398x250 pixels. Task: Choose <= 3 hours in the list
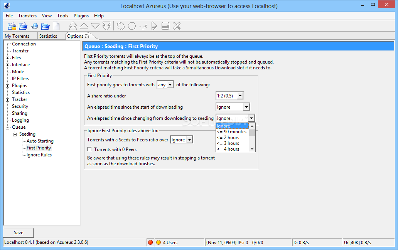point(232,143)
